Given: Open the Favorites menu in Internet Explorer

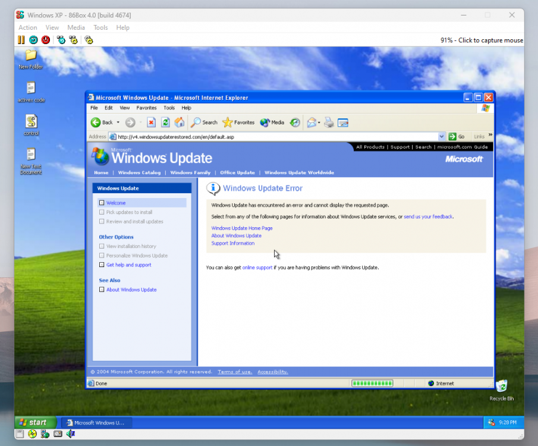Looking at the screenshot, I should point(146,108).
